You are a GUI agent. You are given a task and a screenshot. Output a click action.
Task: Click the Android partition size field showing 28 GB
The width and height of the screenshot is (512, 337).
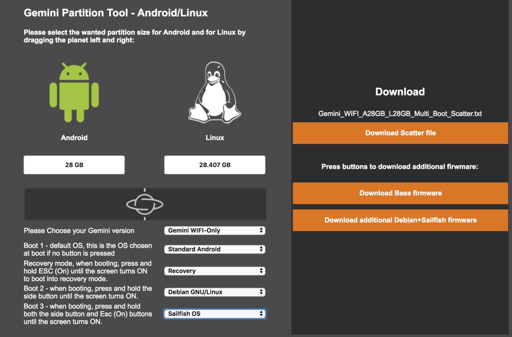coord(74,165)
